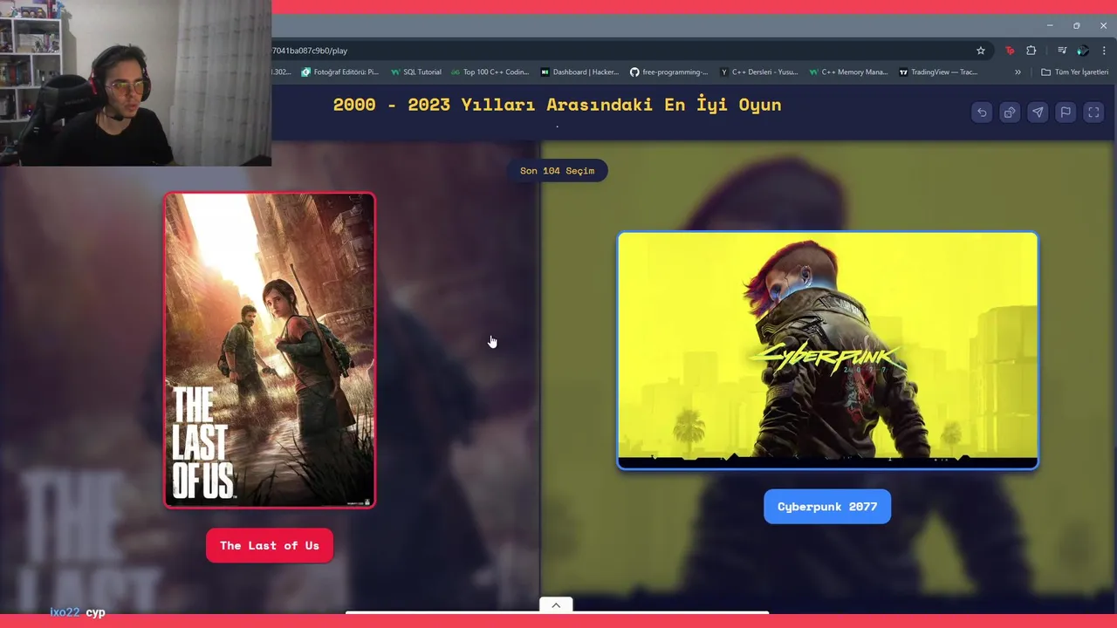The height and width of the screenshot is (628, 1117).
Task: Choose Cyberpunk 2077 button
Action: [x=827, y=507]
